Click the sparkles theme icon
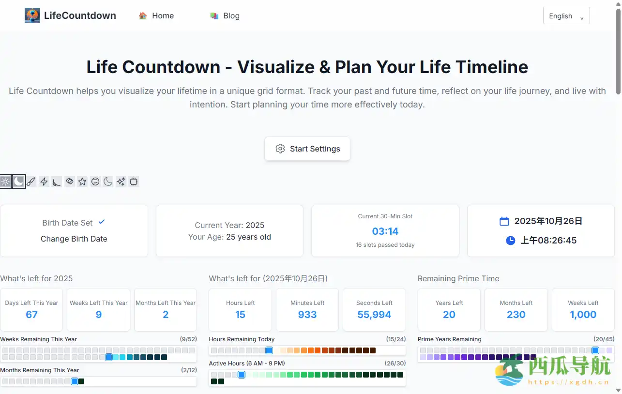622x394 pixels. (x=121, y=182)
